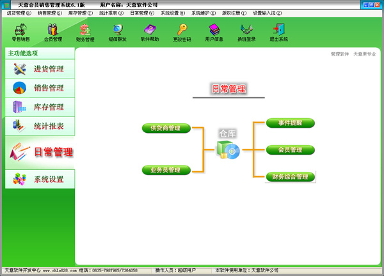Open 业务员管理 green button
Viewport: 384px width, 276px height.
[166, 170]
